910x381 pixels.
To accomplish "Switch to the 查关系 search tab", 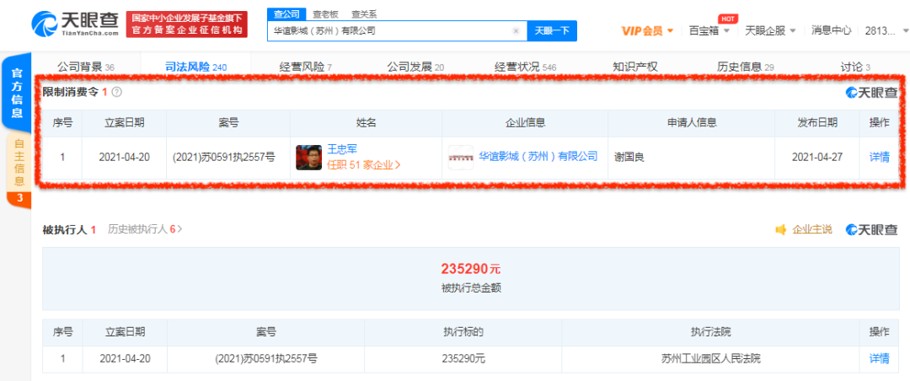I will 363,14.
